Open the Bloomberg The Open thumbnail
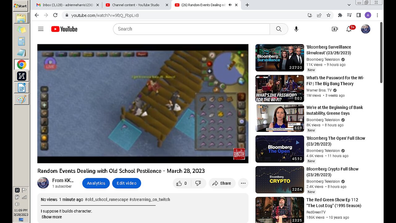The width and height of the screenshot is (396, 223). click(280, 149)
